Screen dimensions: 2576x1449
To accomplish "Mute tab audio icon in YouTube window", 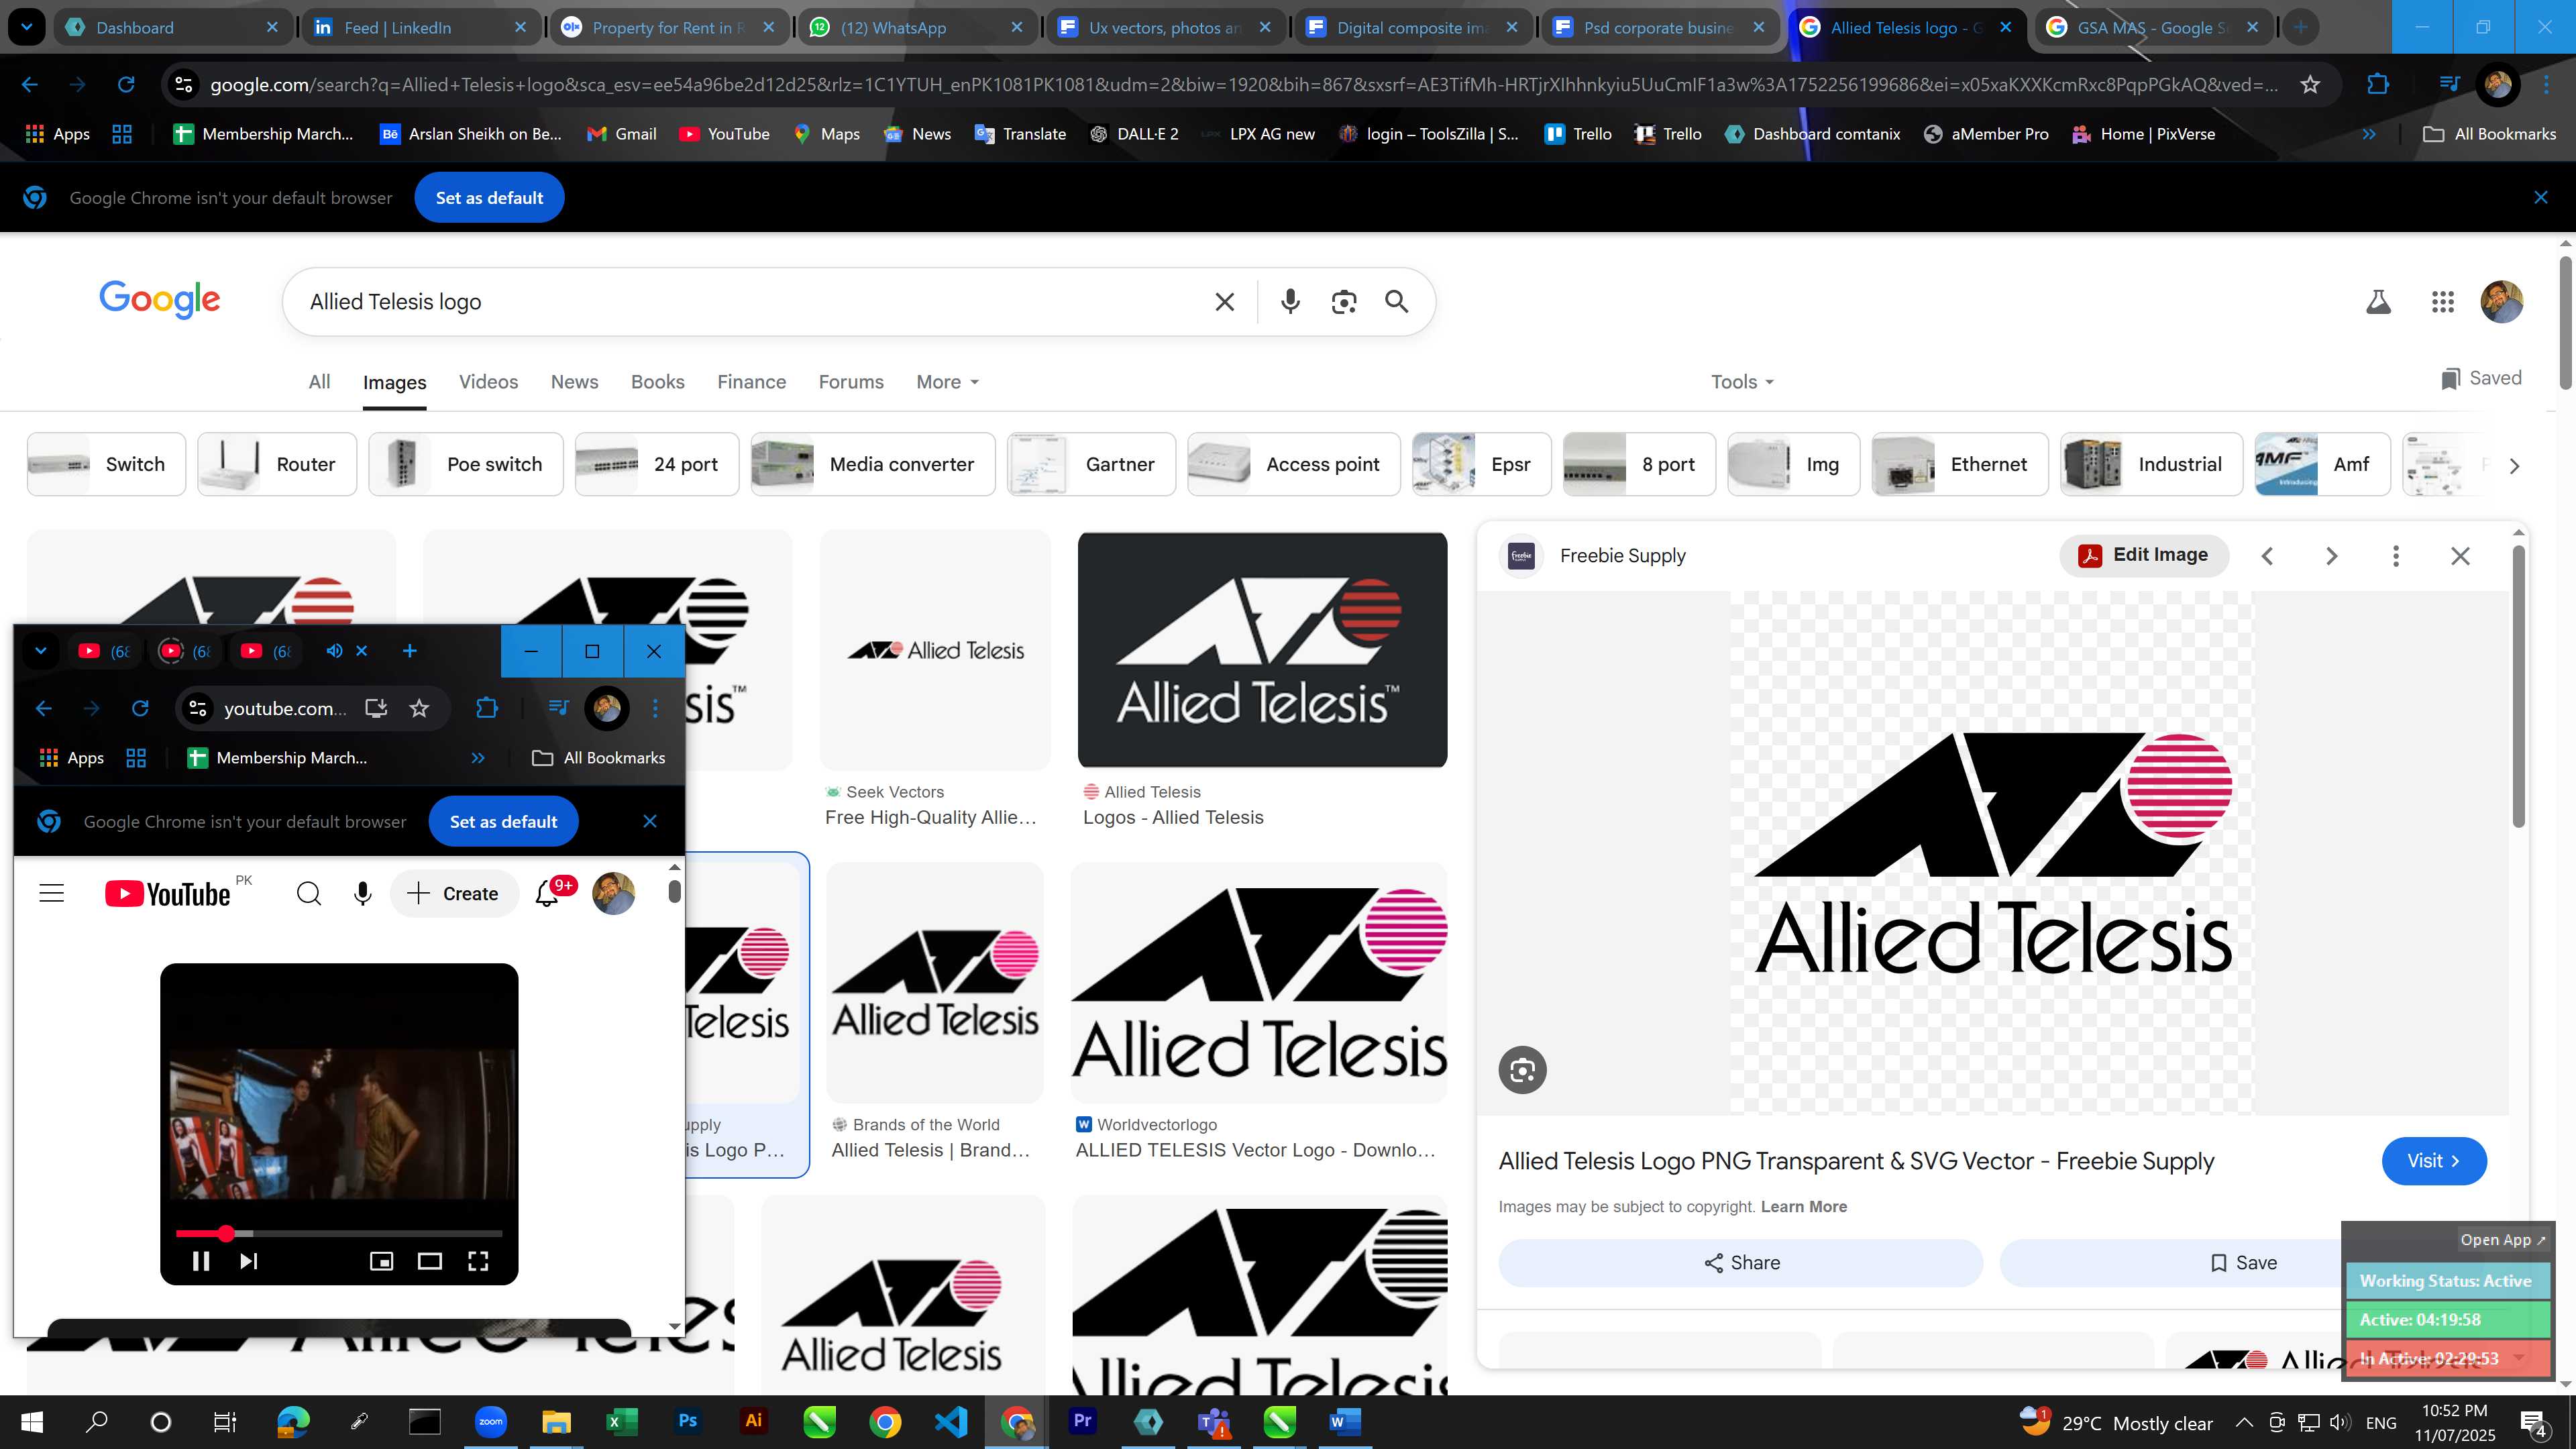I will [334, 651].
